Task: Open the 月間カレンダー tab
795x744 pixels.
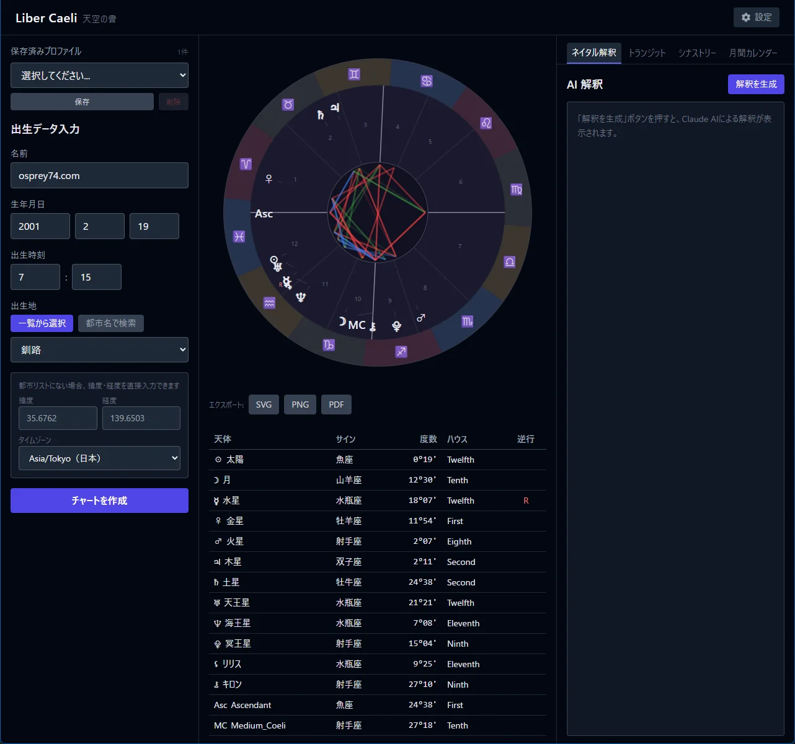Action: click(753, 53)
